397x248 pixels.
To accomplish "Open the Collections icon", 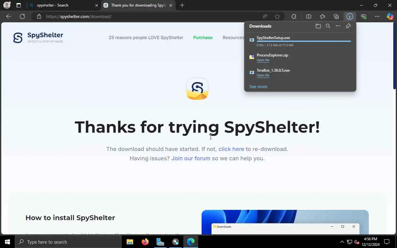I will coord(336,16).
